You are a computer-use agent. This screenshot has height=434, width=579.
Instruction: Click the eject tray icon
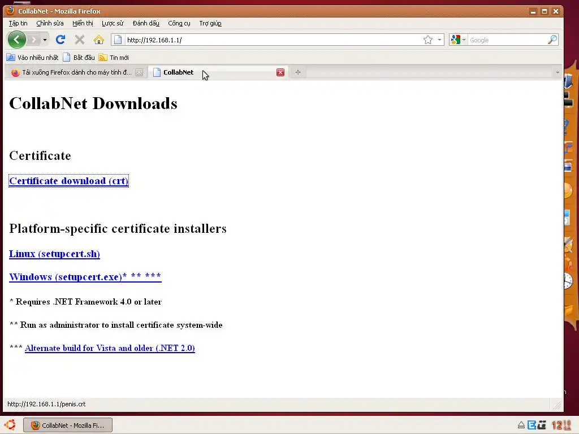tap(521, 425)
